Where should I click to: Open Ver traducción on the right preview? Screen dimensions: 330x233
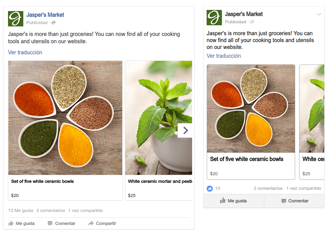click(224, 56)
